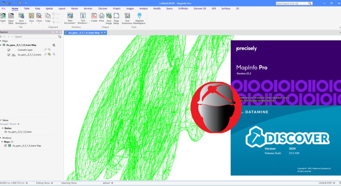Screen dimensions: 341x186
Task: Click the Create PDF icon
Action: click(x=94, y=16)
